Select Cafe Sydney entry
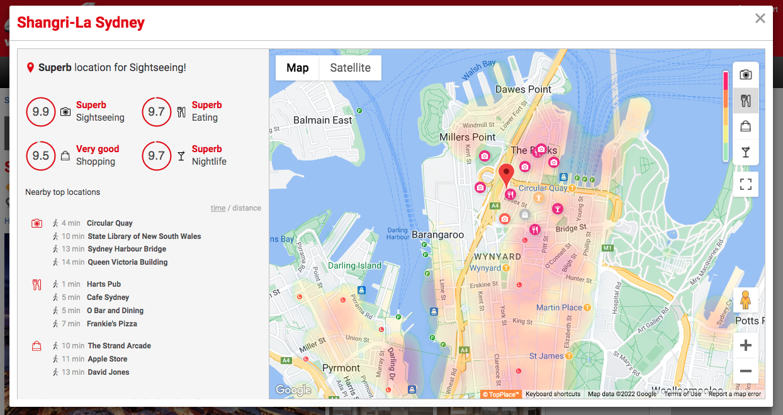The height and width of the screenshot is (415, 783). pyautogui.click(x=108, y=297)
